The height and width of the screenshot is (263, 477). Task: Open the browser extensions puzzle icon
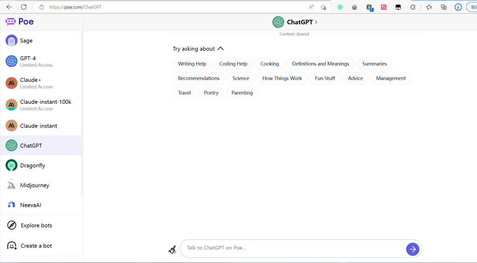413,7
